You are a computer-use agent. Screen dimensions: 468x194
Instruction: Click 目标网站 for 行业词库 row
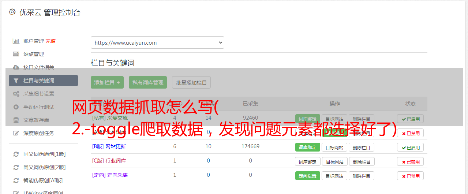coord(334,161)
